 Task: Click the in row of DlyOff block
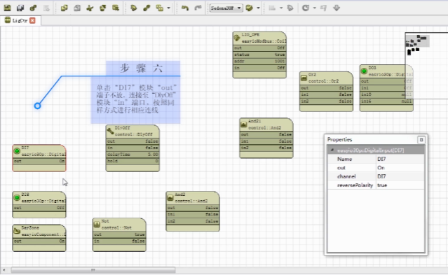(x=133, y=148)
